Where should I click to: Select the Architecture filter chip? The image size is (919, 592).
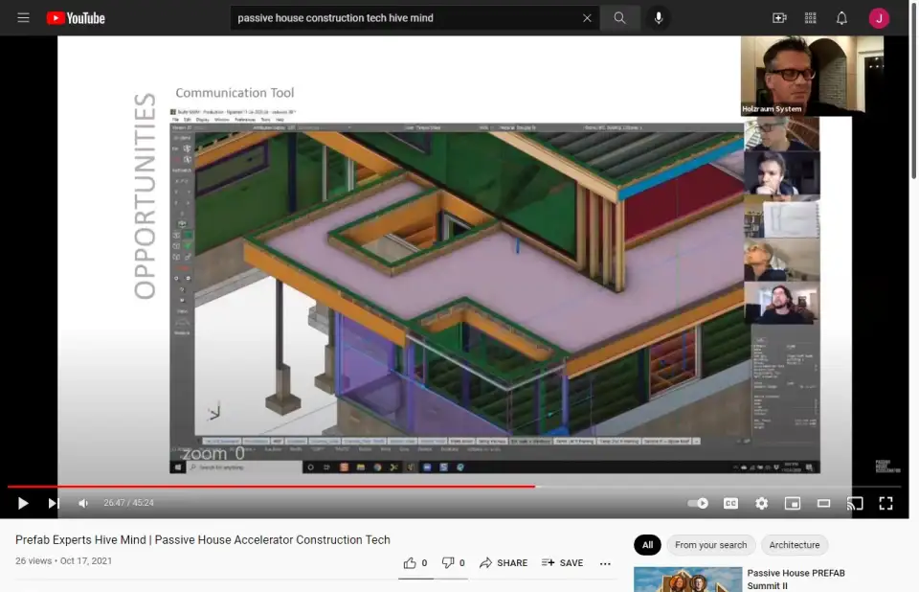pos(795,545)
